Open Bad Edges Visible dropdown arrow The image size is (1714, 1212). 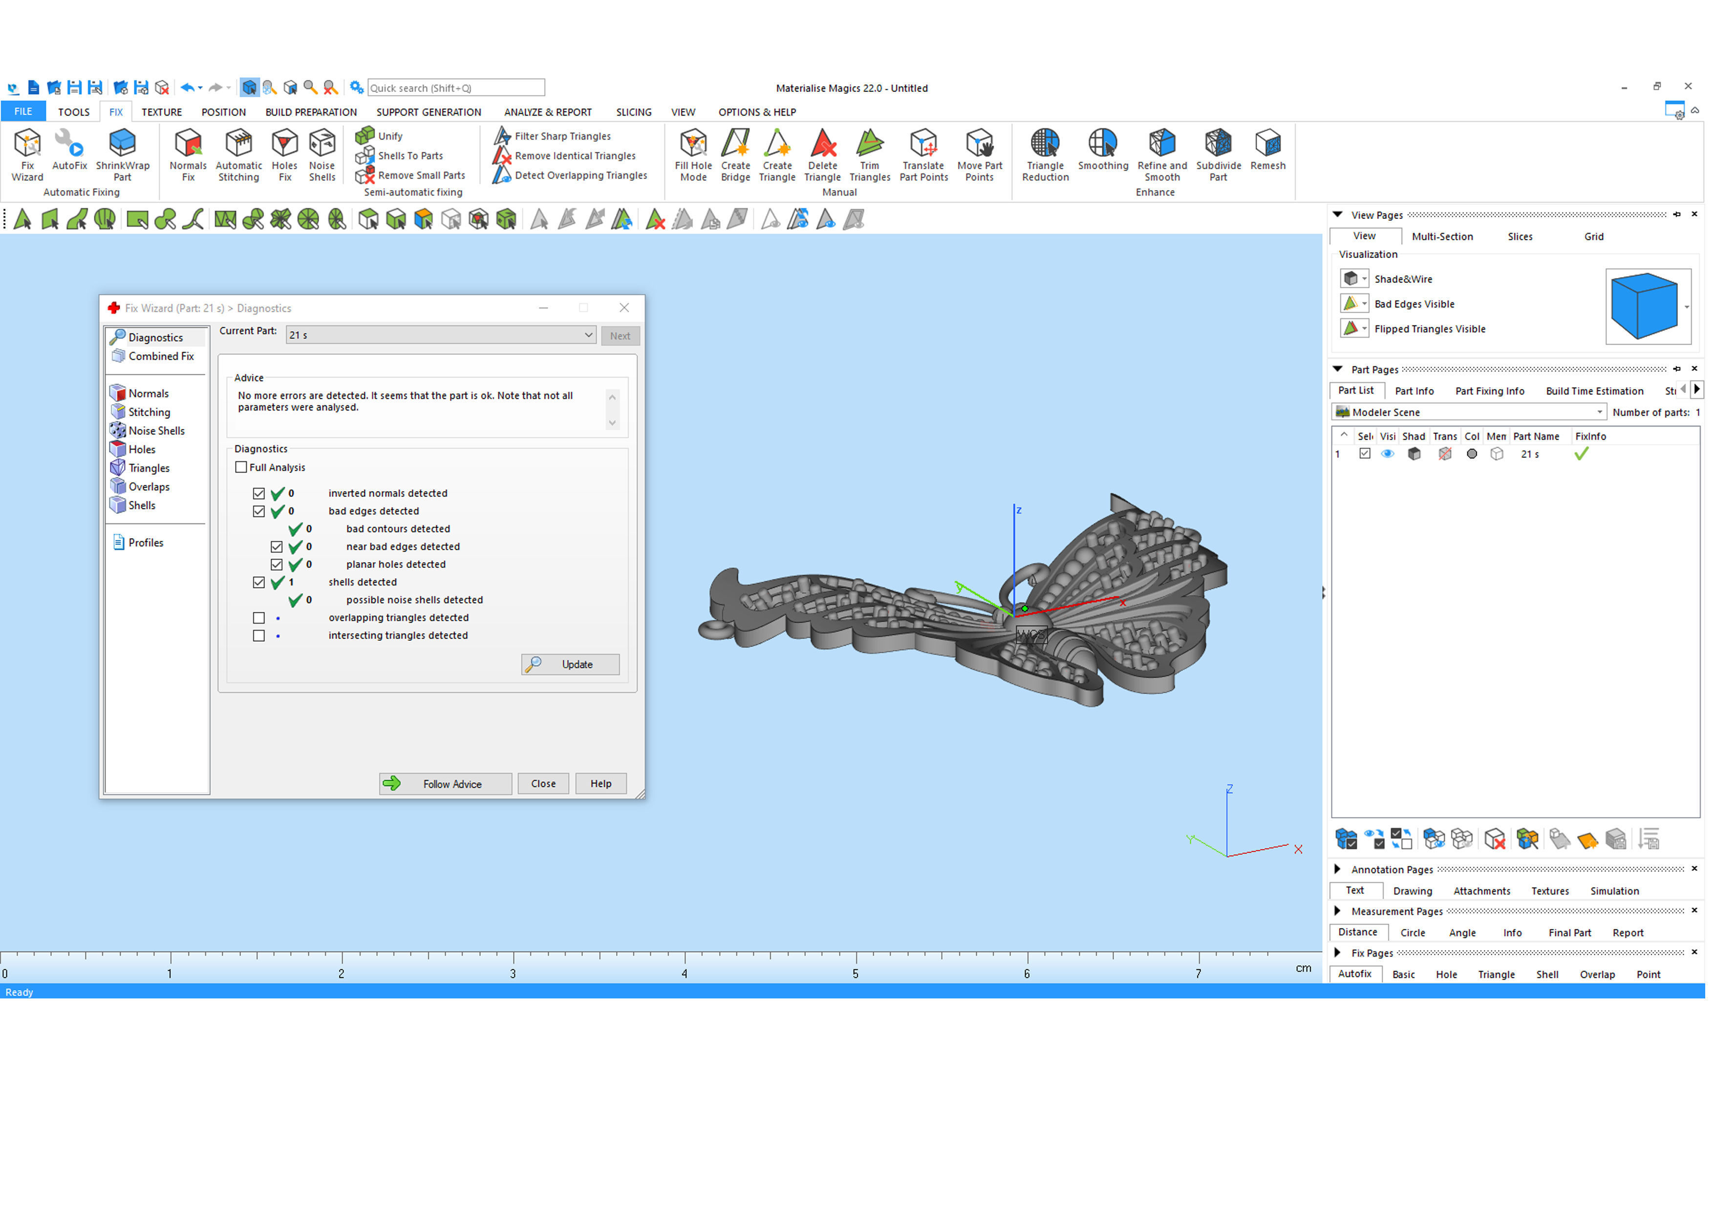(x=1365, y=304)
